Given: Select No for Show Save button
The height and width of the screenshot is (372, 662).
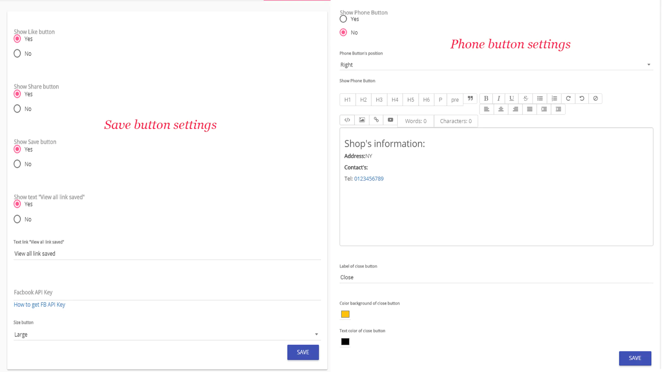Looking at the screenshot, I should click(x=17, y=164).
